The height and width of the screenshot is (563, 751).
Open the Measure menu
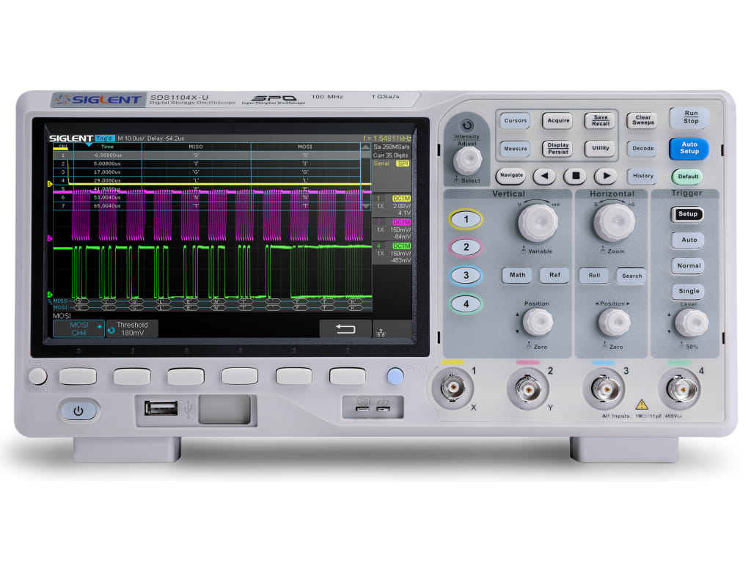tap(515, 149)
